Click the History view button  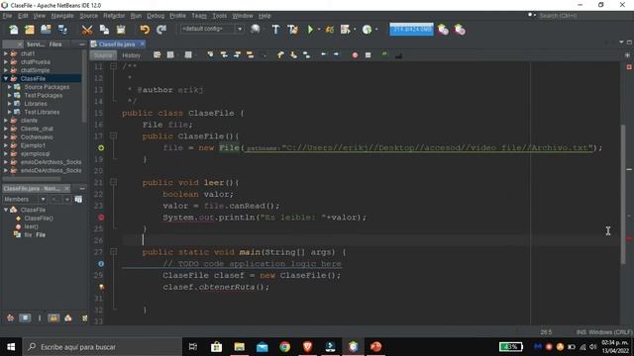click(x=131, y=55)
